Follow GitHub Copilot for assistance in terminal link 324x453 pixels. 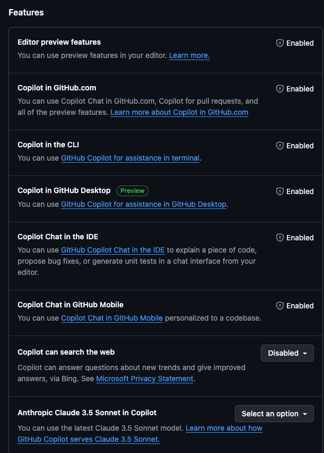[x=130, y=158]
